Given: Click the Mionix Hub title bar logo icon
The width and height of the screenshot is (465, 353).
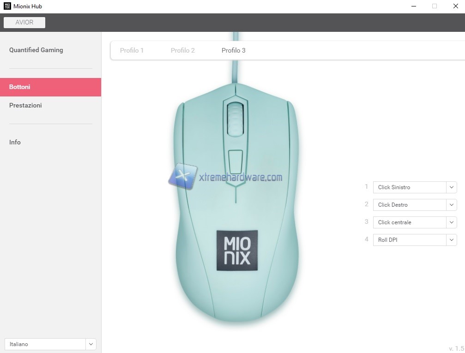Looking at the screenshot, I should click(x=7, y=6).
